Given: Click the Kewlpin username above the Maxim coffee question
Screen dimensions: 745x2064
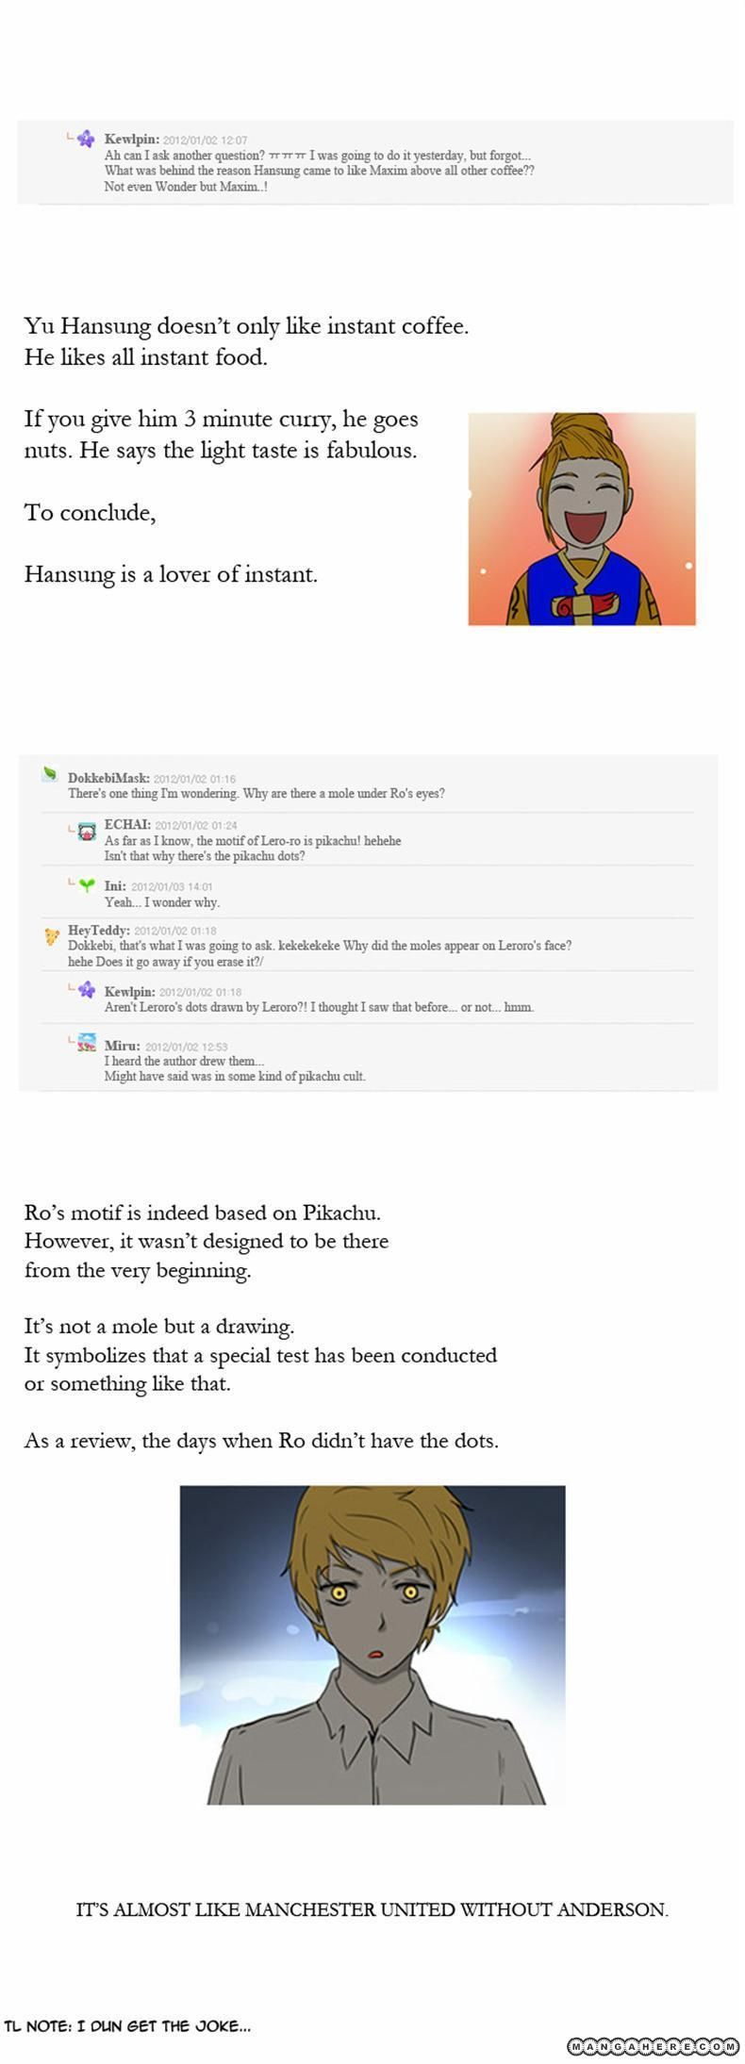Looking at the screenshot, I should click(x=131, y=140).
